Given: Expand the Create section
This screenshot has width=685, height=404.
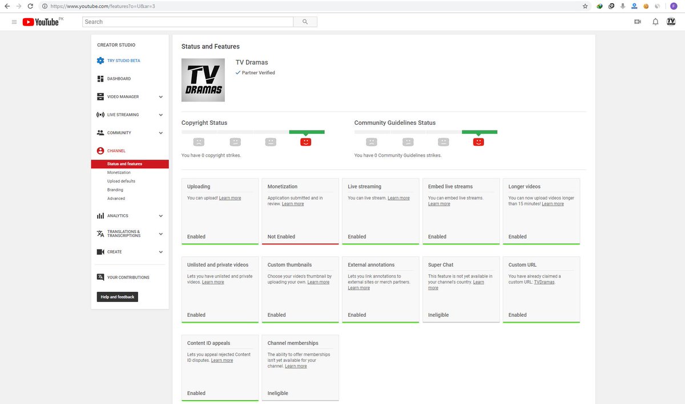Looking at the screenshot, I should pyautogui.click(x=161, y=252).
